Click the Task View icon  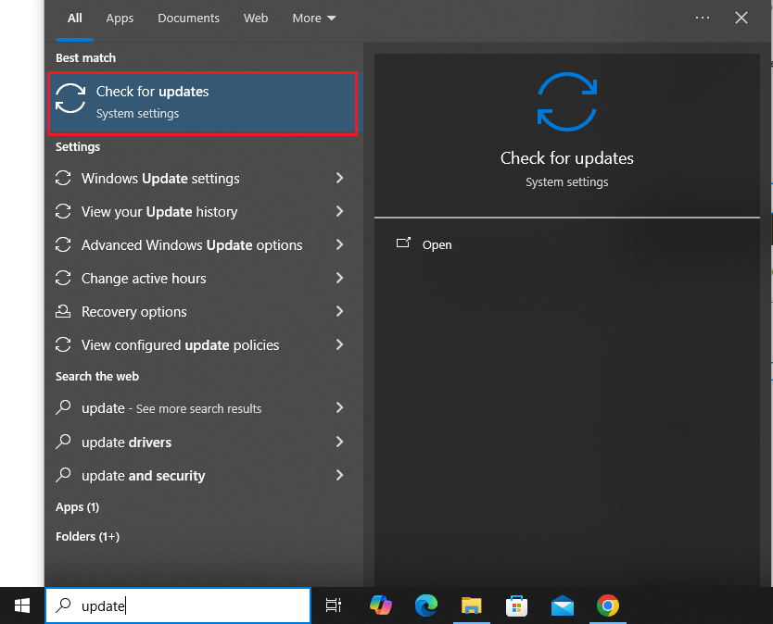pos(334,605)
